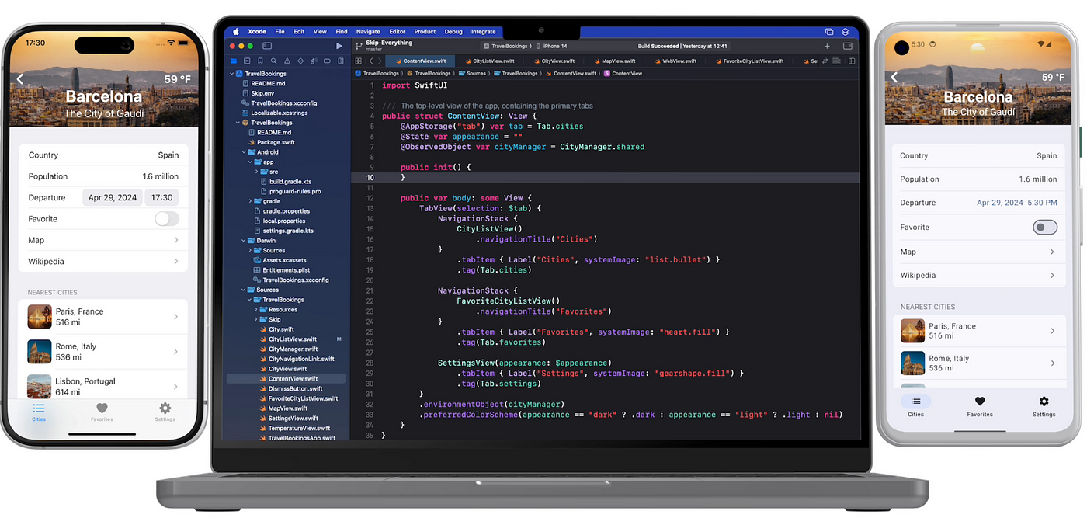1087x518 pixels.
Task: Open the Product menu in menu bar
Action: (425, 32)
